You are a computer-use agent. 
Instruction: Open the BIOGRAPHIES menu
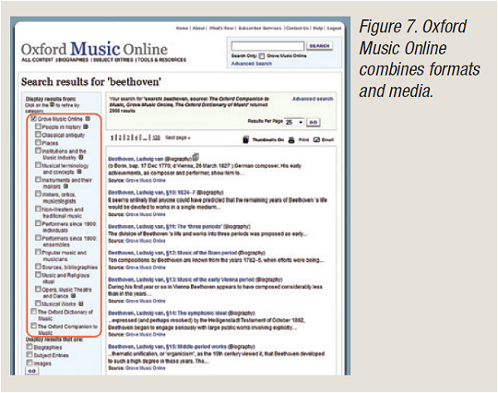click(73, 60)
